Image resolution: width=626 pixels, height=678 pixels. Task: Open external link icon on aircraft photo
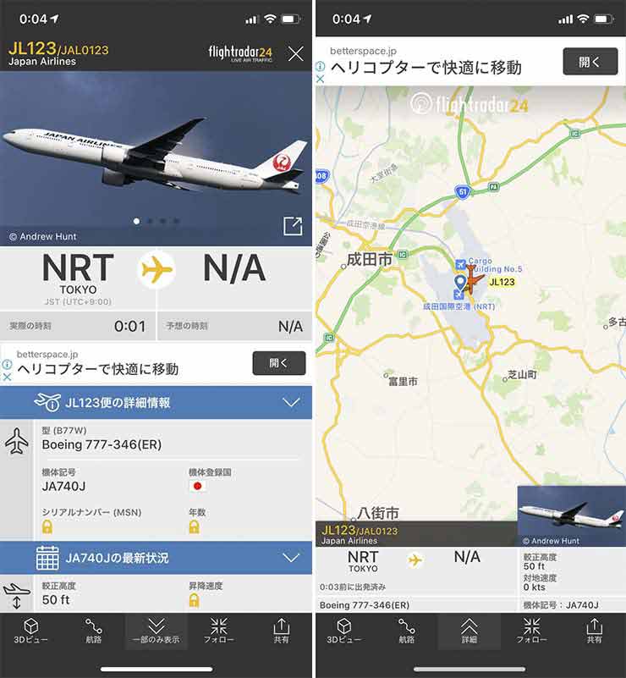click(293, 226)
